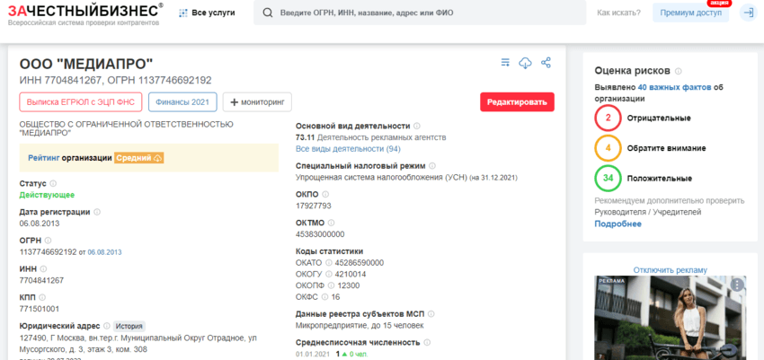The width and height of the screenshot is (764, 360).
Task: Click the ОКПО value 17927793
Action: 314,206
